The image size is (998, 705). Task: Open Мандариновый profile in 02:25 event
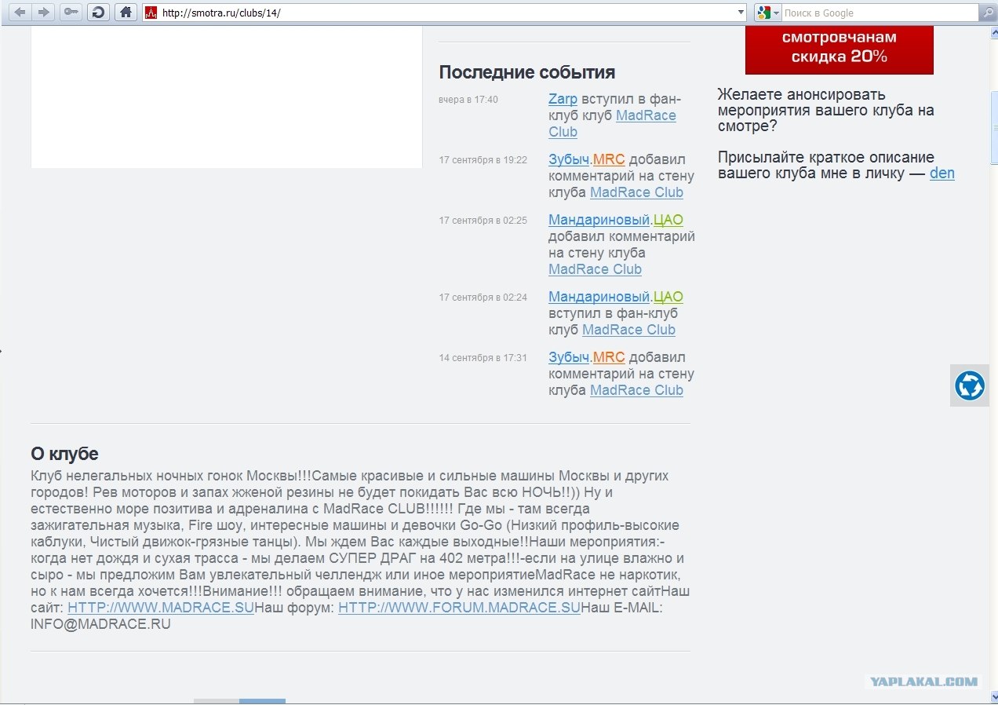click(x=599, y=220)
